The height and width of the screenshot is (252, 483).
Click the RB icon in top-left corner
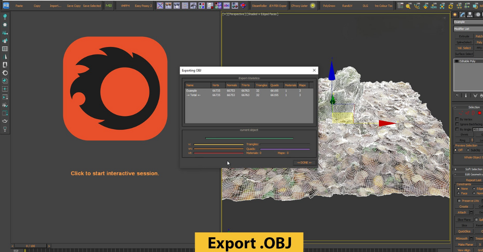[x=6, y=6]
